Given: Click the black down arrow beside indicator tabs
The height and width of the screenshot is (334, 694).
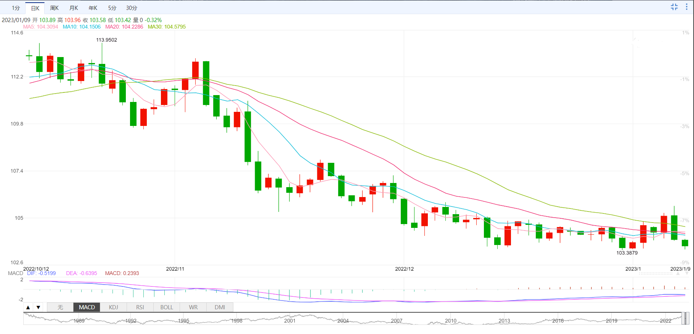Looking at the screenshot, I should click(38, 307).
